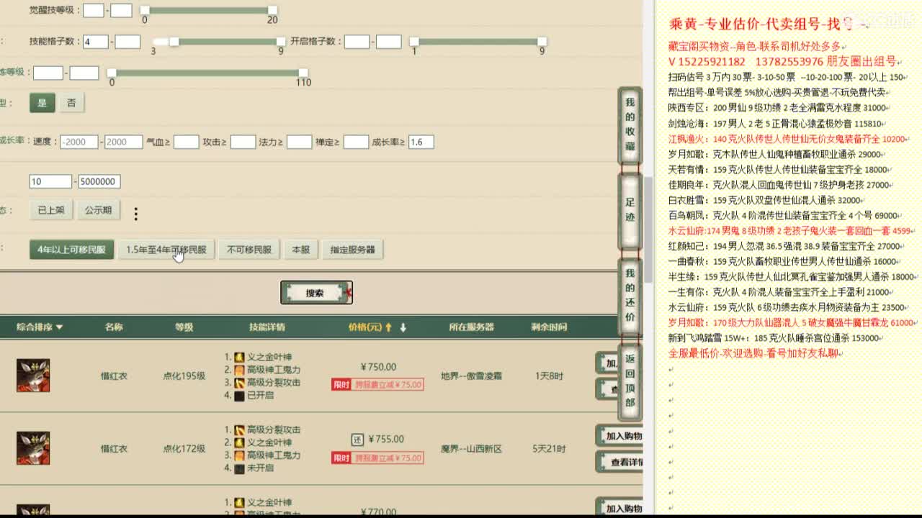Image resolution: width=922 pixels, height=518 pixels.
Task: Click price minimum field containing 10
Action: [x=50, y=181]
